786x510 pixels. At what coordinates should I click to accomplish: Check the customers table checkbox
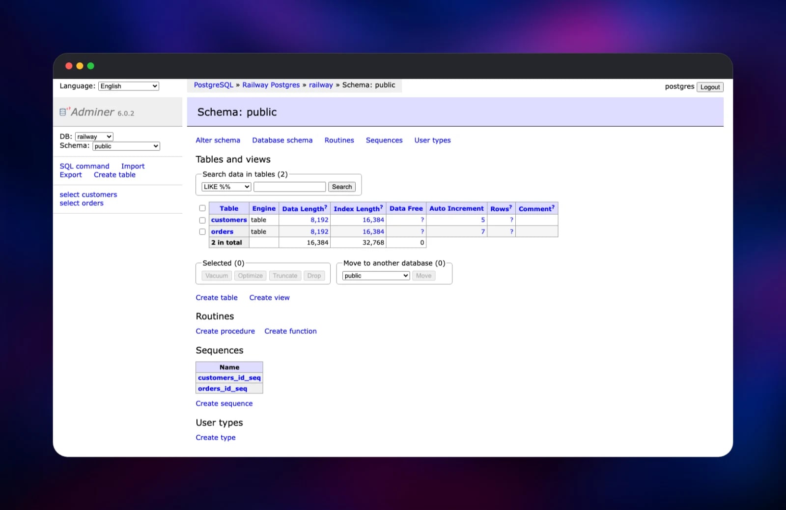(x=202, y=220)
